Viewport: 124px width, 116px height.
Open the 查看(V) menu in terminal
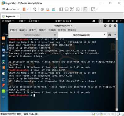pos(33,30)
